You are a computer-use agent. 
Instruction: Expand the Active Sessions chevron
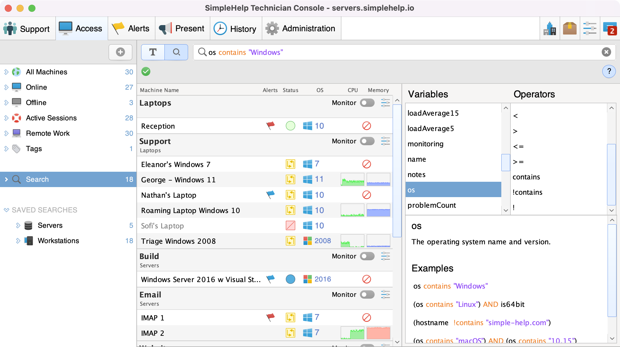point(6,118)
